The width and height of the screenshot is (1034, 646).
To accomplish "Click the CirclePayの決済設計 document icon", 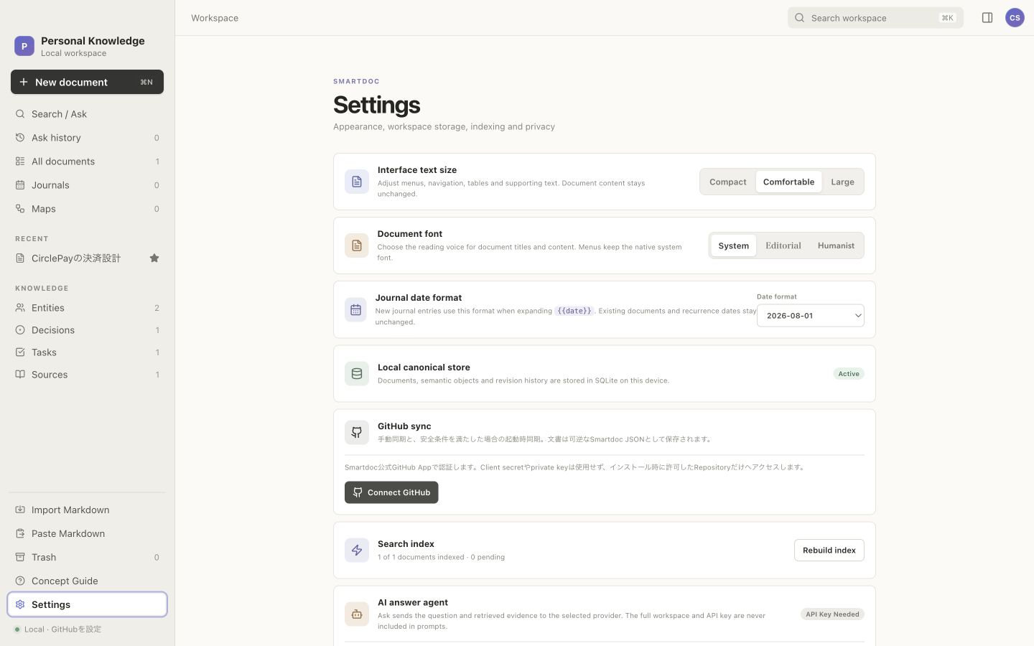I will coord(20,258).
